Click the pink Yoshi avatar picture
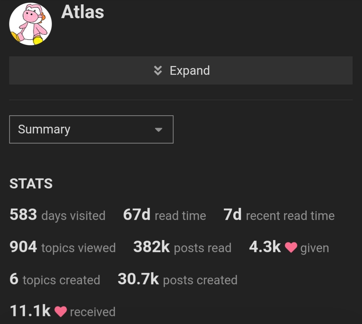 point(31,24)
